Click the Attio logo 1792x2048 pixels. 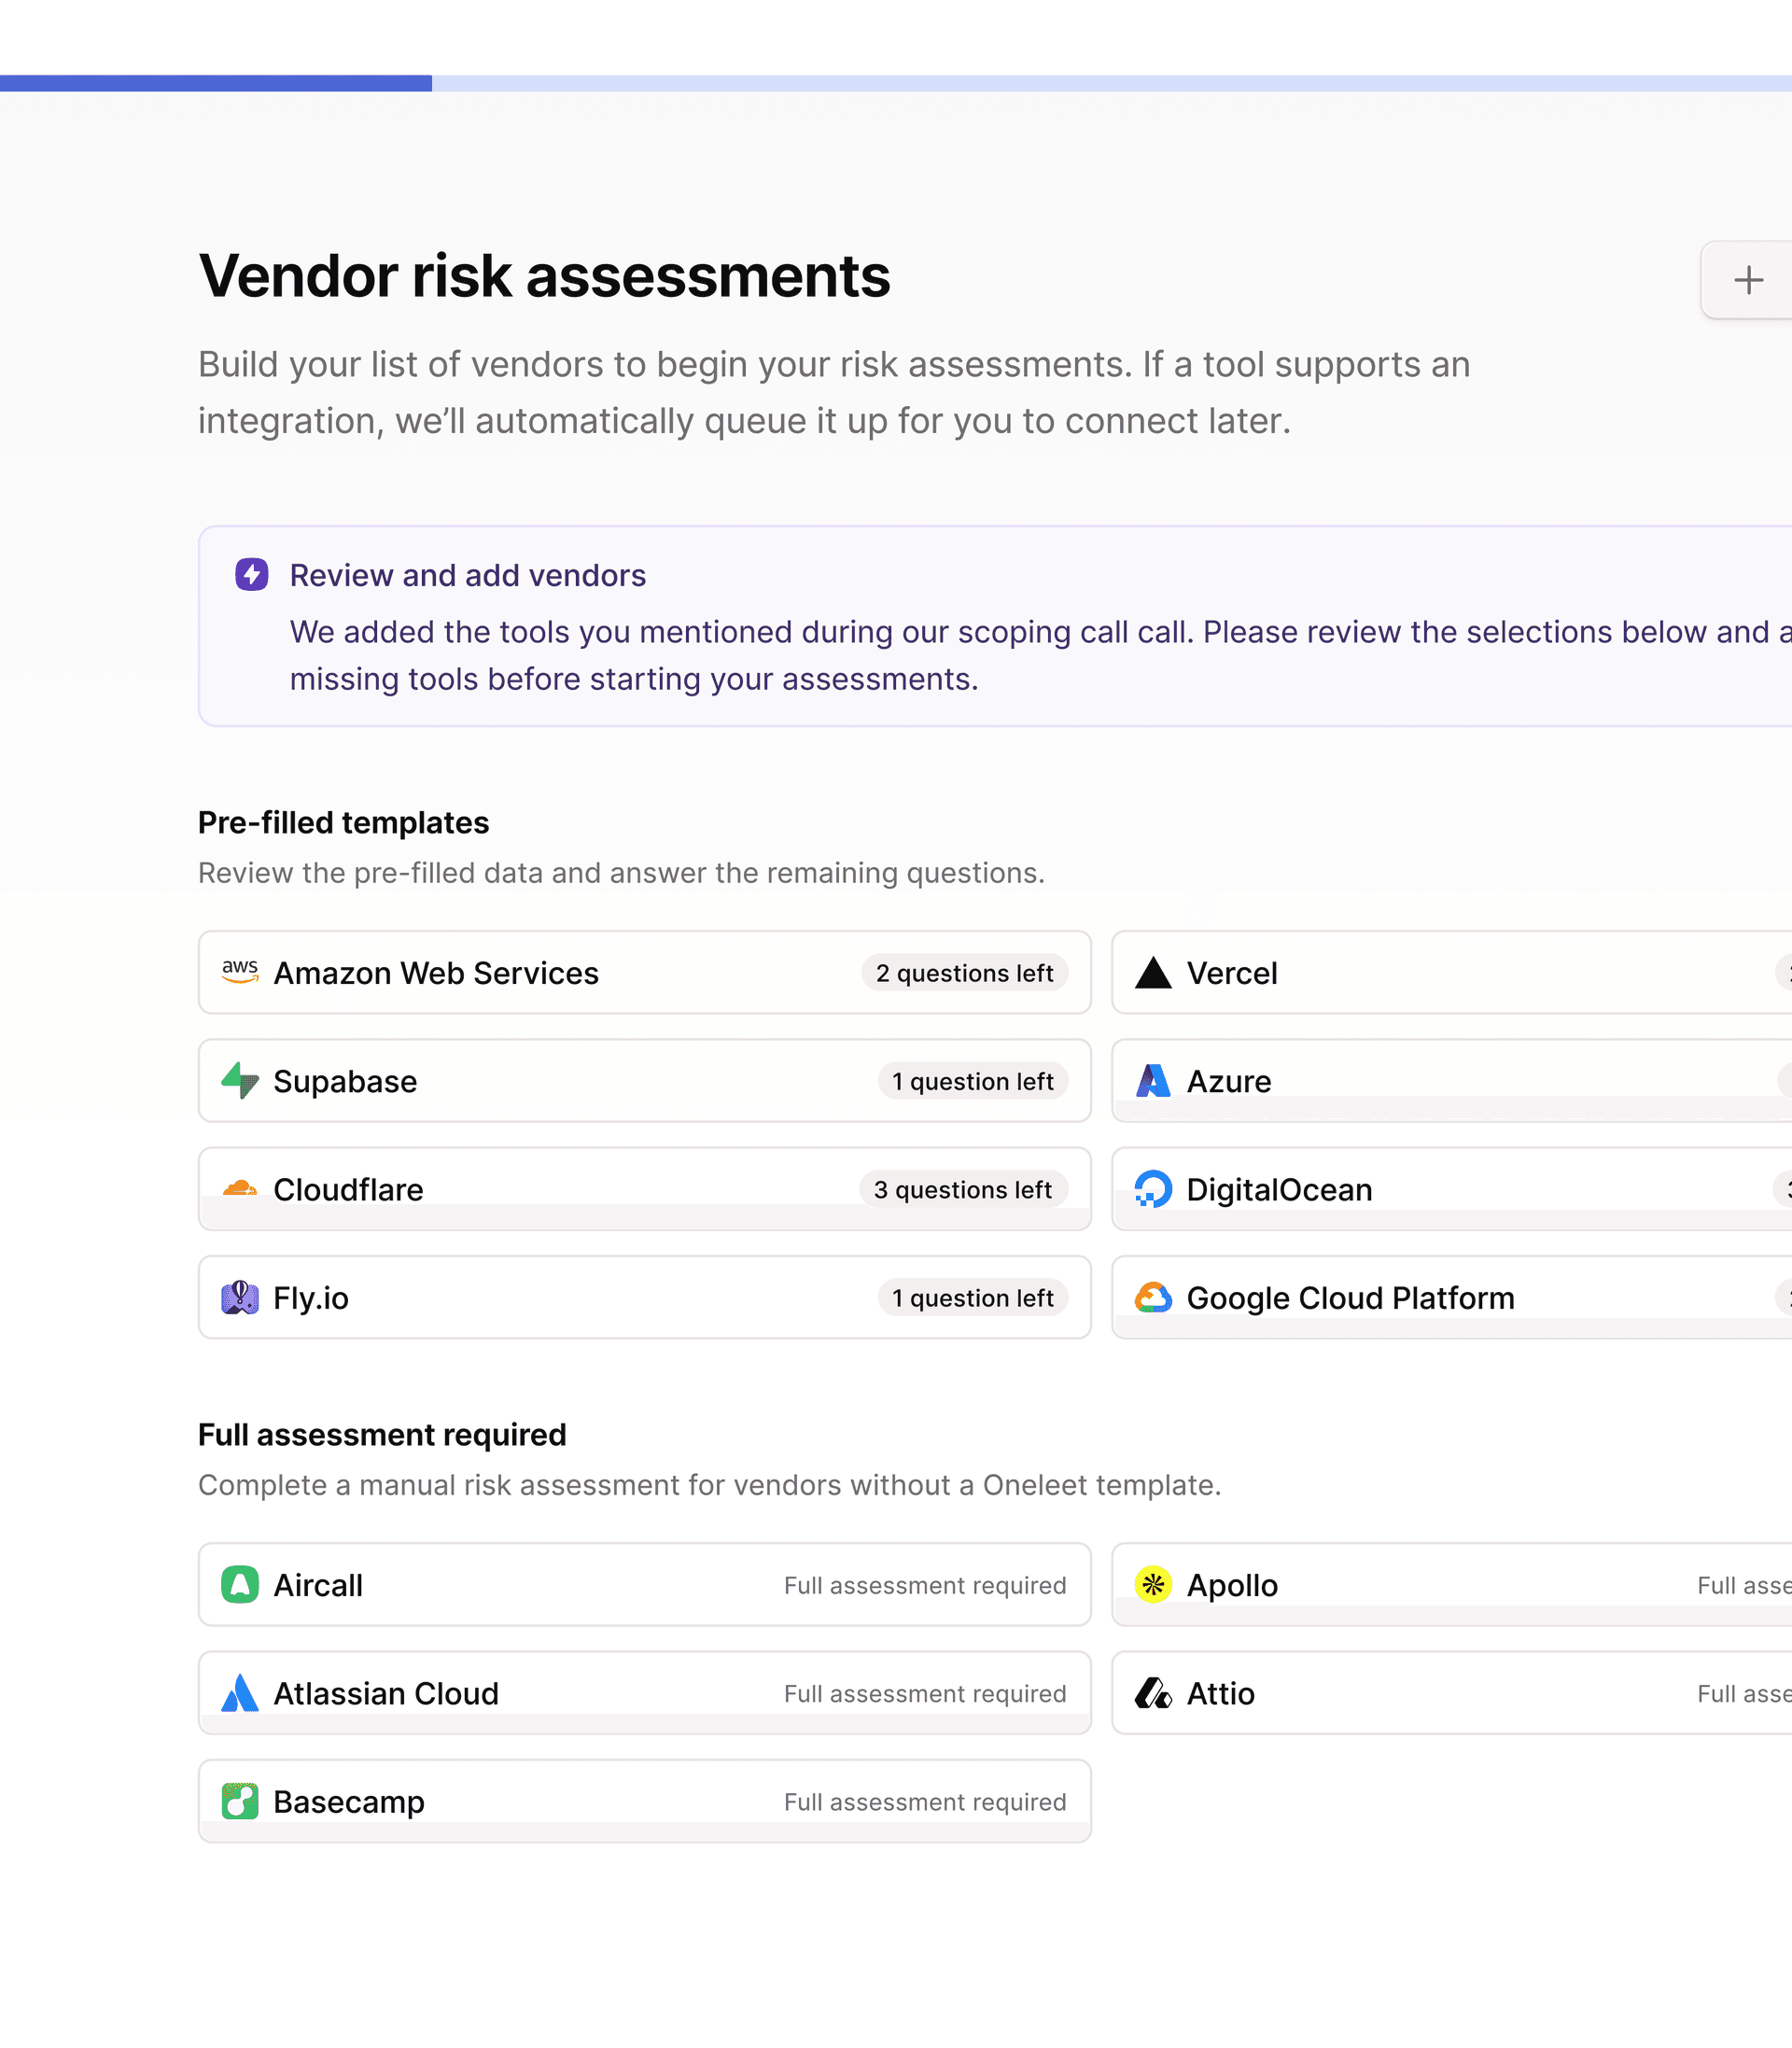[1153, 1693]
